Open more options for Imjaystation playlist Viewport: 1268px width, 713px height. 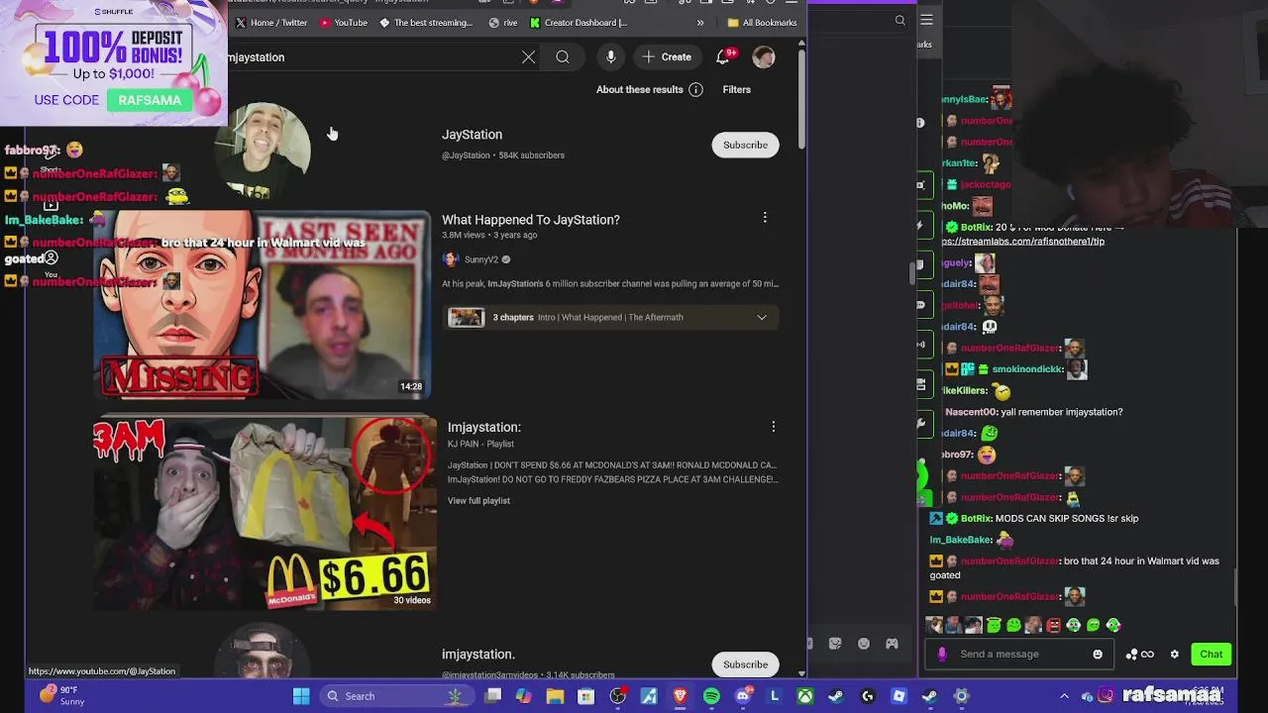tap(774, 427)
